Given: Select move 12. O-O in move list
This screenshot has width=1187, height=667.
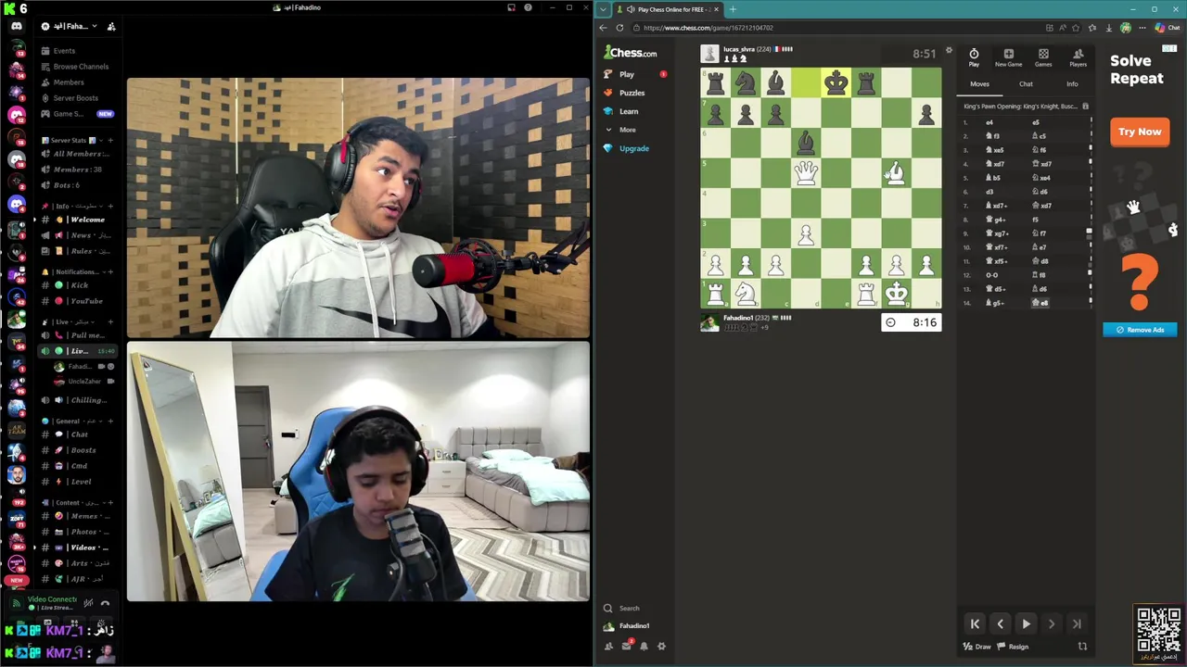Looking at the screenshot, I should [x=992, y=275].
